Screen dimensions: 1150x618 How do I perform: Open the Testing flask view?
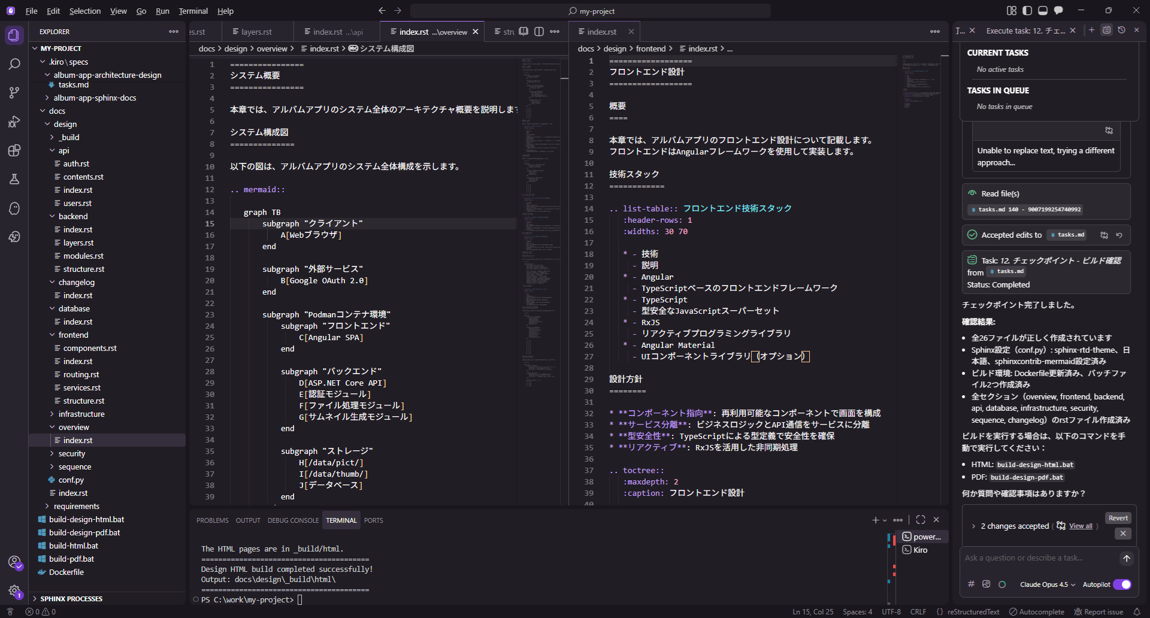pyautogui.click(x=14, y=179)
